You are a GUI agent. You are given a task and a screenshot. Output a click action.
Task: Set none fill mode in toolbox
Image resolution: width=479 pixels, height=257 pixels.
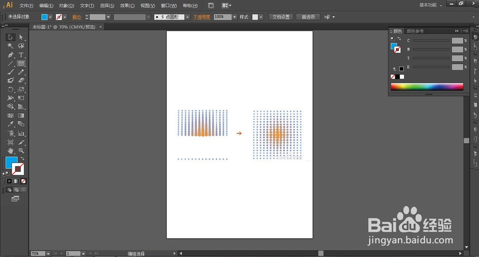[23, 181]
